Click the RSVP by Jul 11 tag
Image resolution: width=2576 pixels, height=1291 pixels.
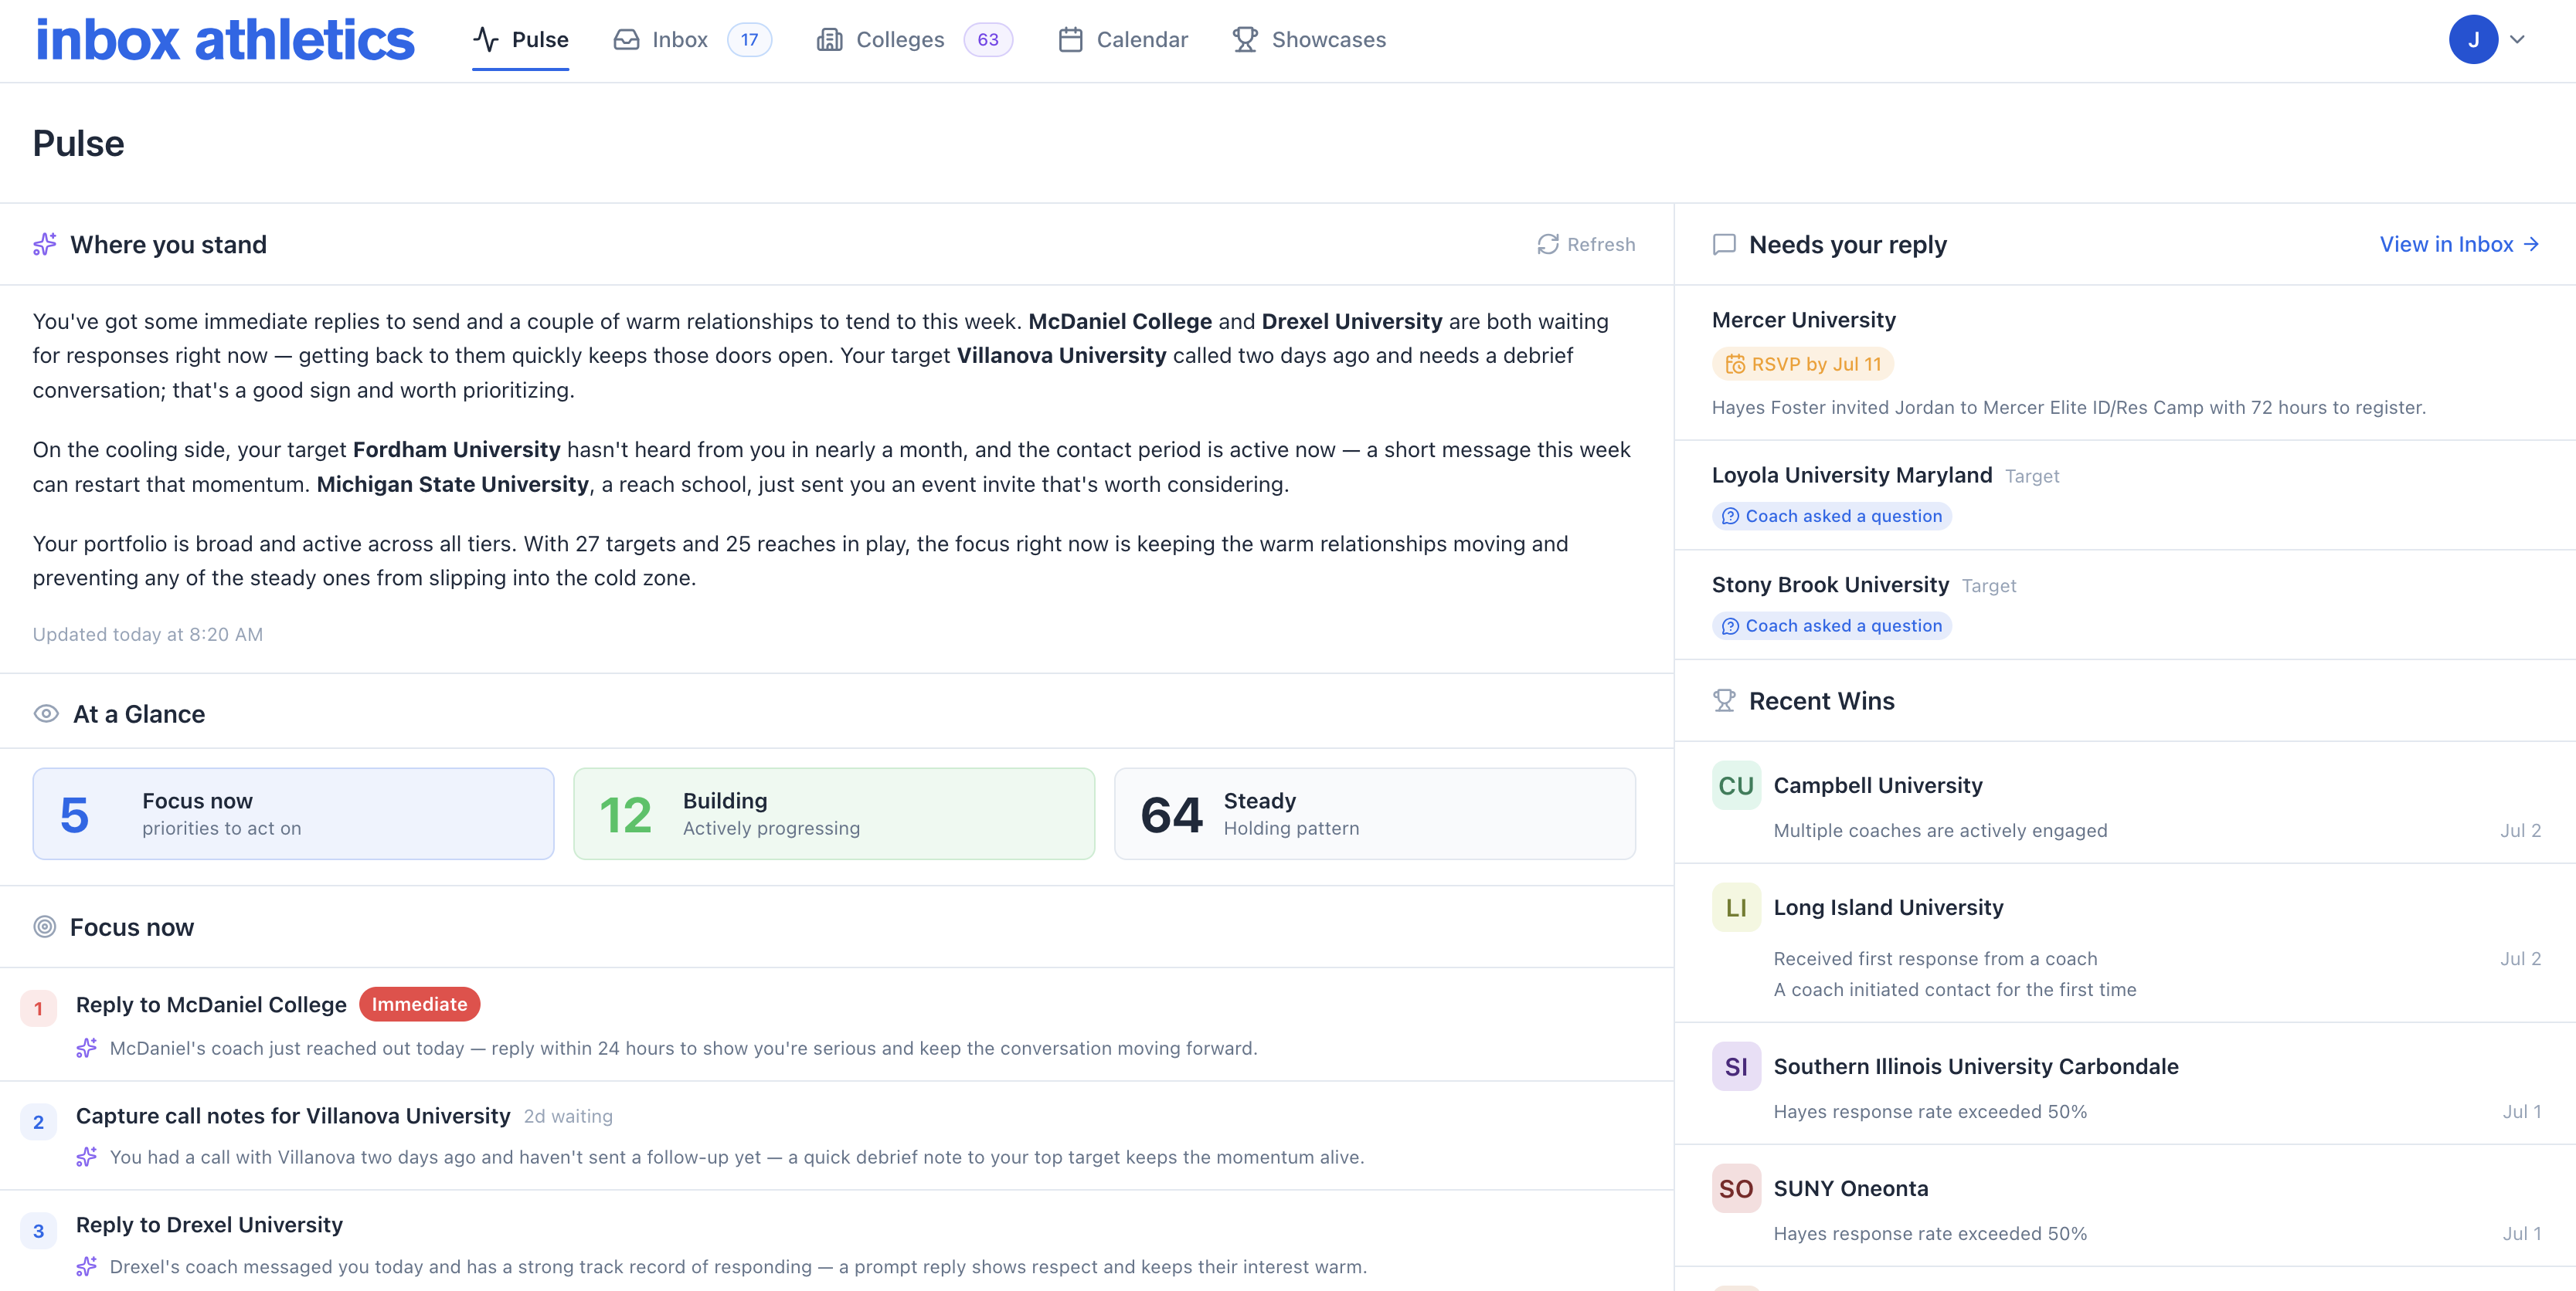[1803, 364]
